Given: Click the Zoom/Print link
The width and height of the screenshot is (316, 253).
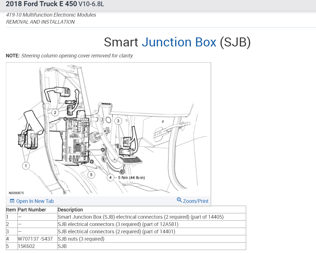Looking at the screenshot, I should (195, 201).
